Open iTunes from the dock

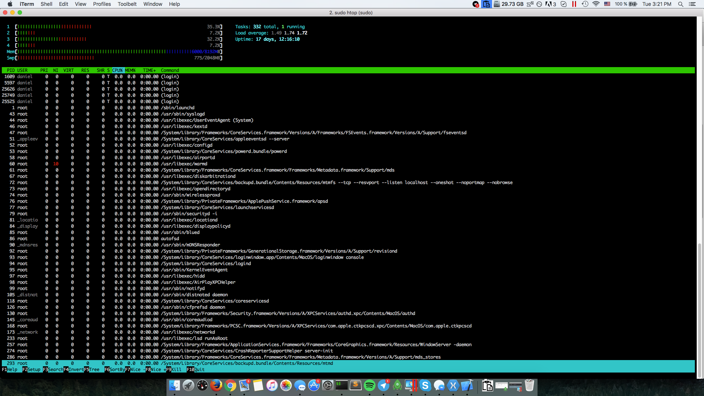pos(272,385)
